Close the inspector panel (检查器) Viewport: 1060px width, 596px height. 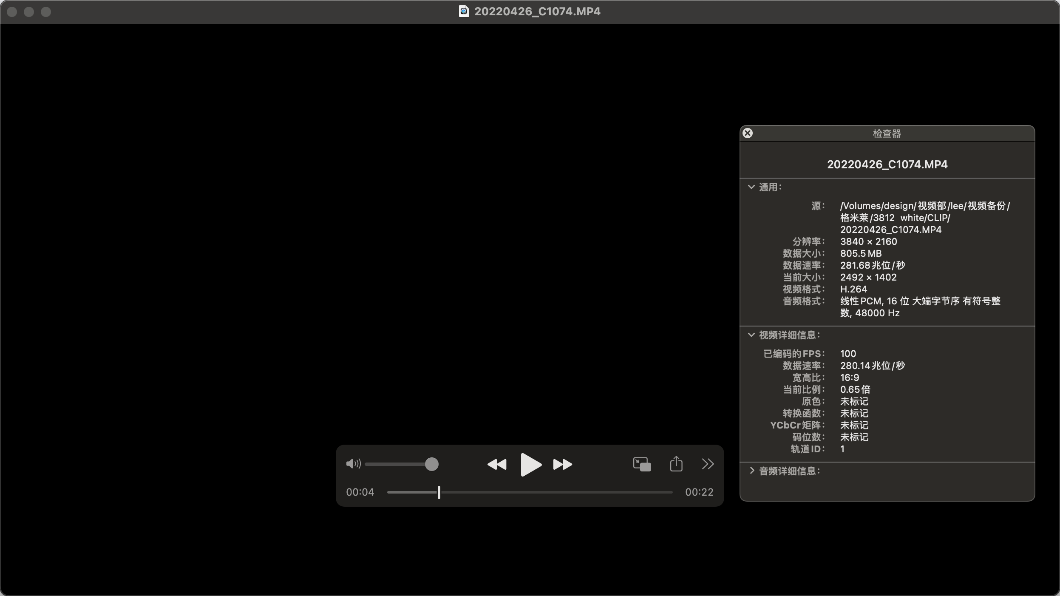748,133
